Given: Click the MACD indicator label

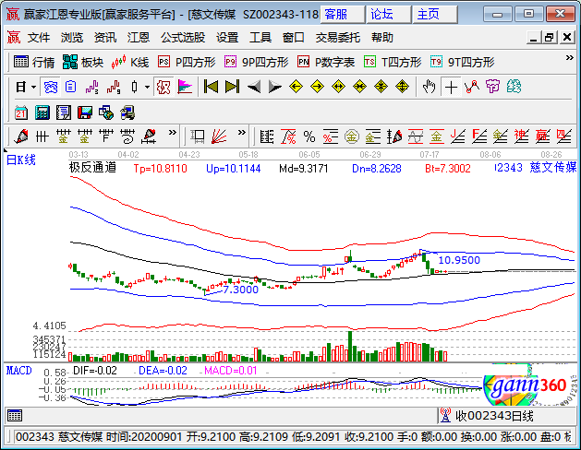Looking at the screenshot, I should [x=18, y=370].
